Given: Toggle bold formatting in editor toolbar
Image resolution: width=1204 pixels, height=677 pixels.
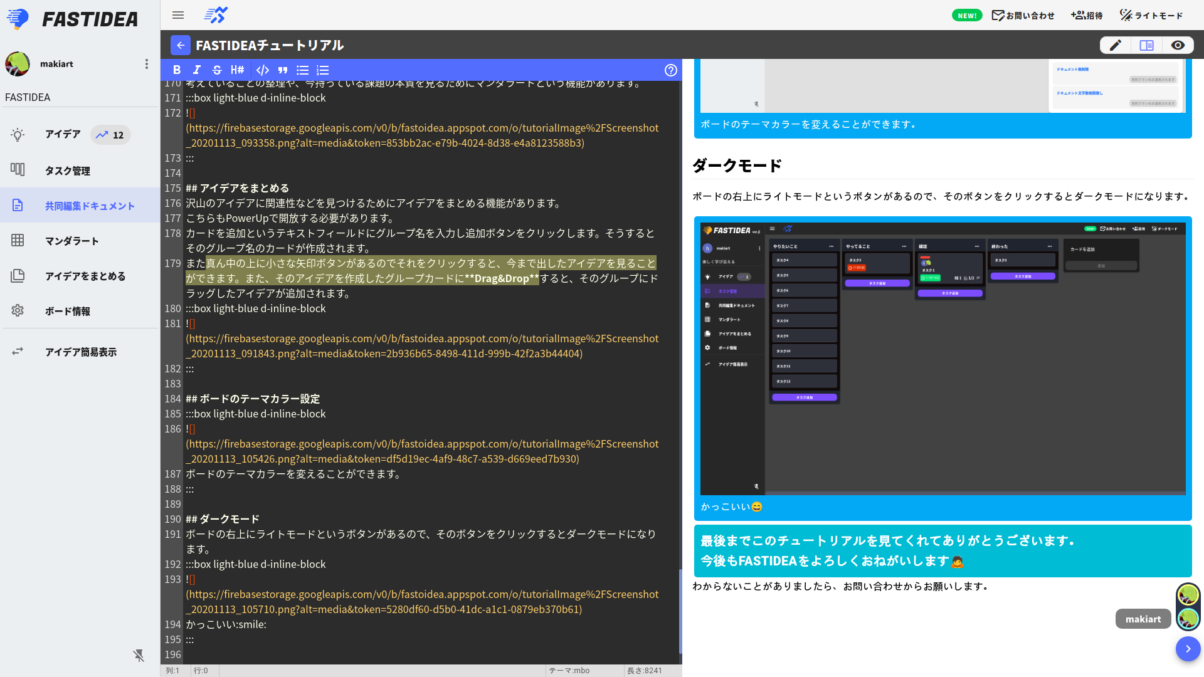Looking at the screenshot, I should pos(177,70).
